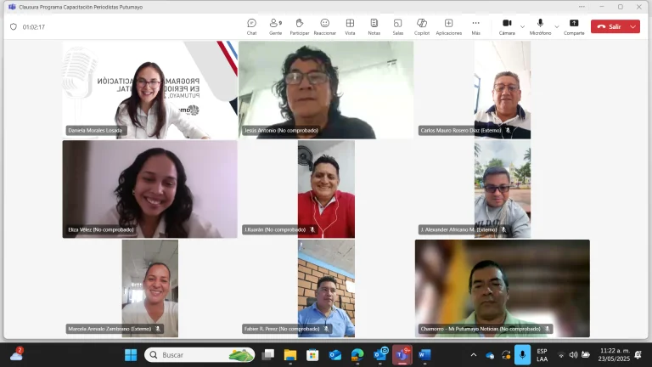Click the Participar raise hand icon

(x=300, y=26)
